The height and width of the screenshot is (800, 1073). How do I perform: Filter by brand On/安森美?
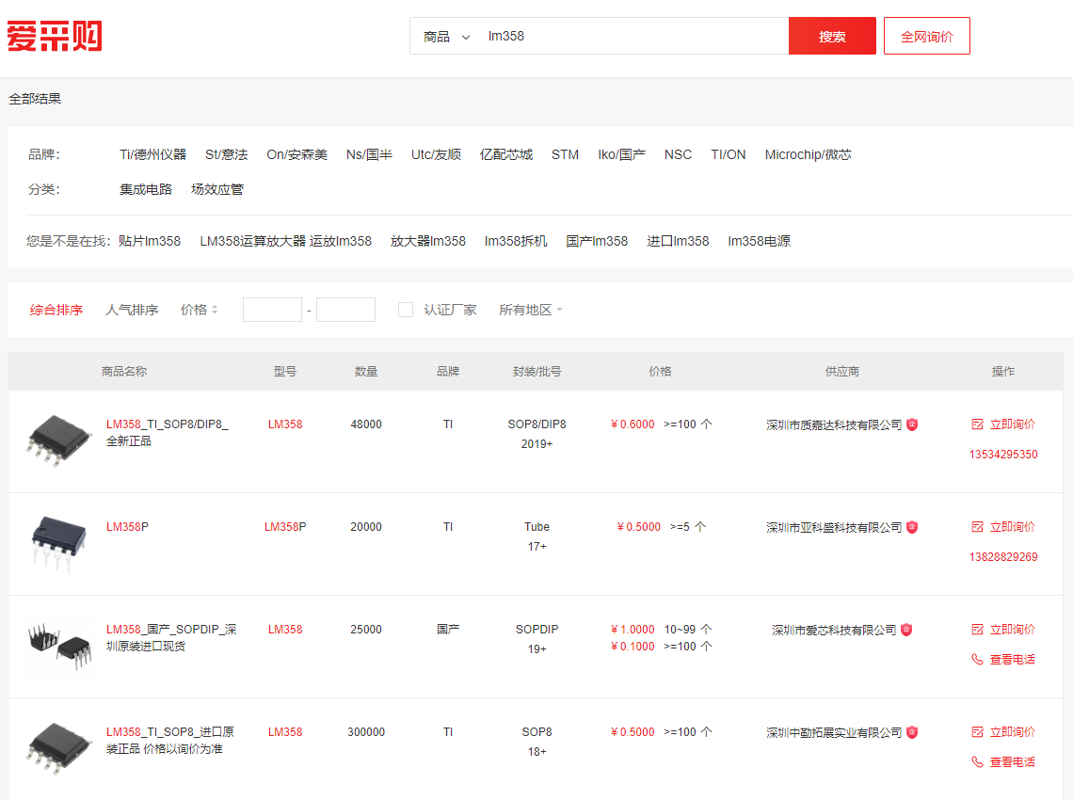pos(297,154)
